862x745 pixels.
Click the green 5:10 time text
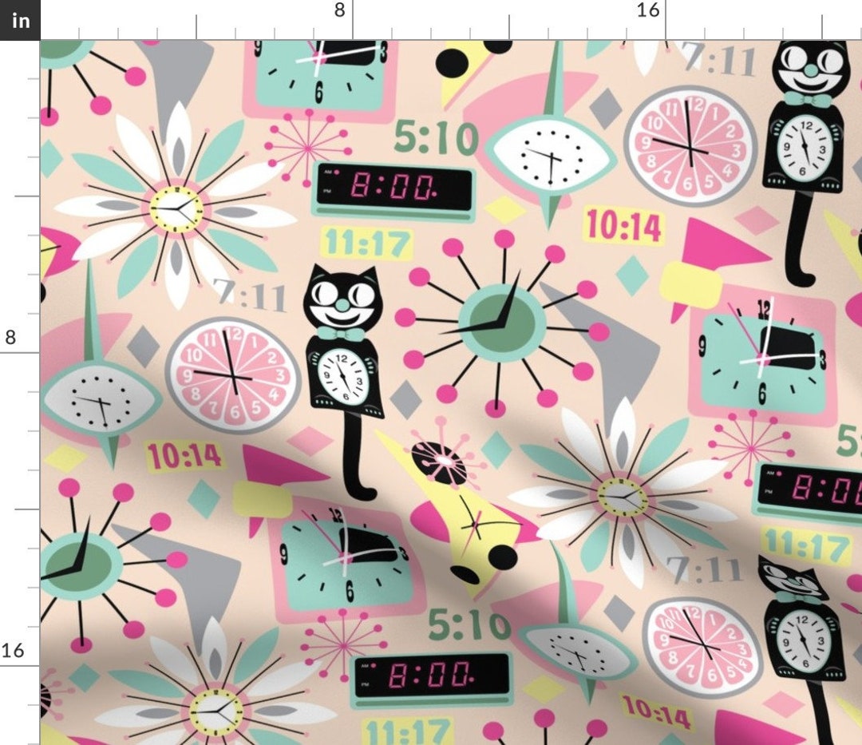click(435, 137)
